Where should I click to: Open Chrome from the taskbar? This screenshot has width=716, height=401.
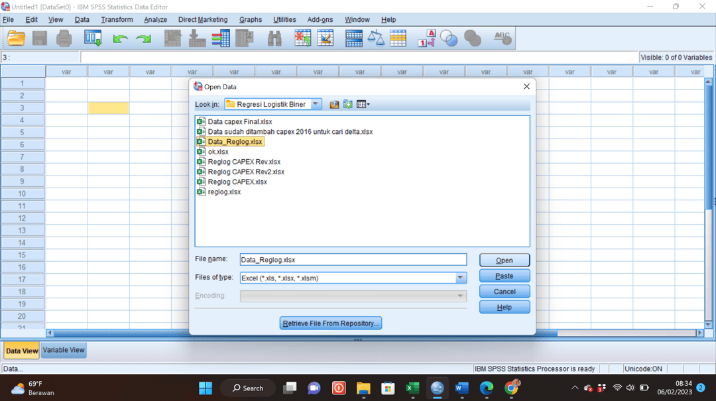511,388
